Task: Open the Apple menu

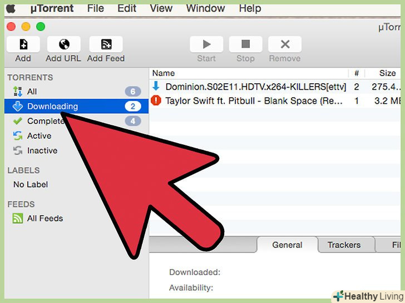Action: coord(11,8)
